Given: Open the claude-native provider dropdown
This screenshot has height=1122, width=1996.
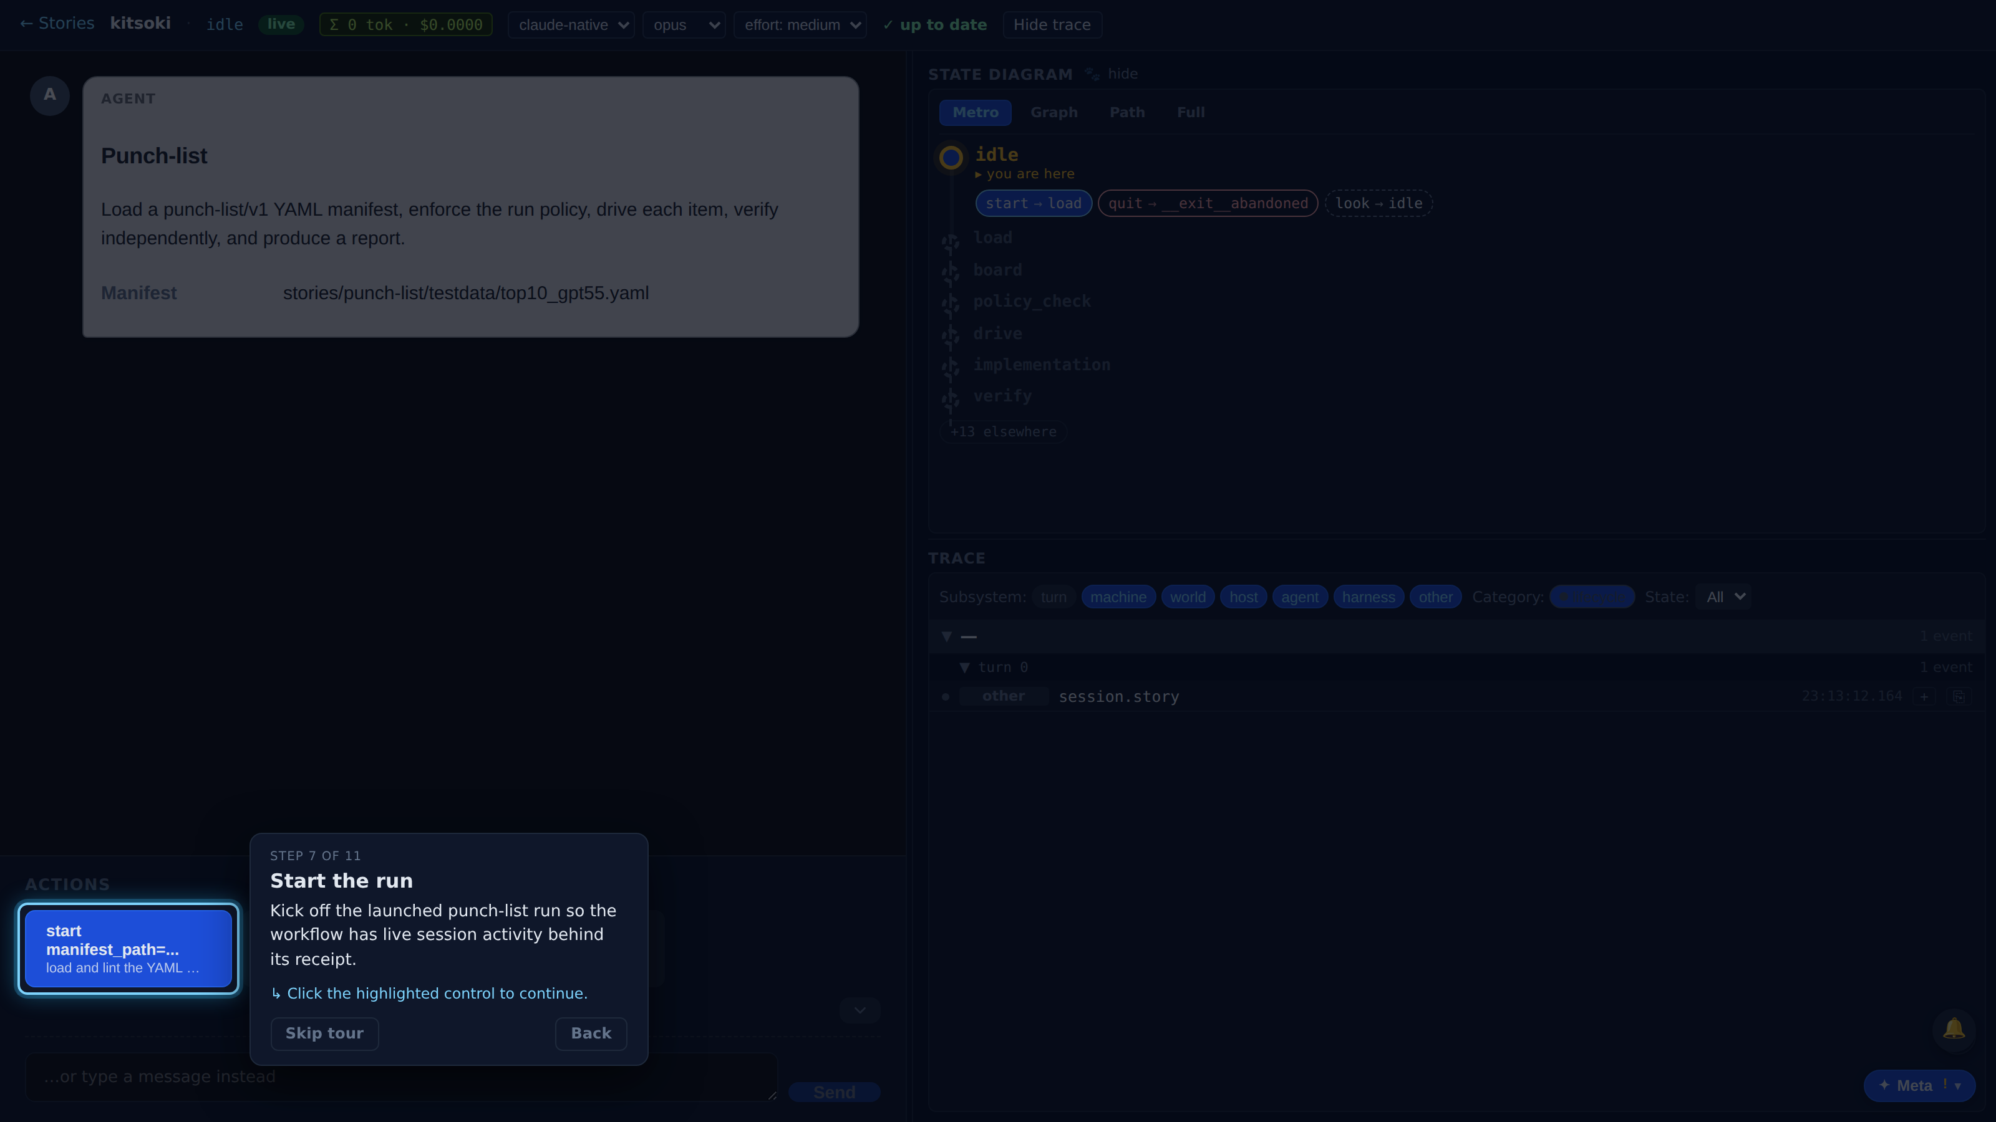Looking at the screenshot, I should [x=571, y=25].
